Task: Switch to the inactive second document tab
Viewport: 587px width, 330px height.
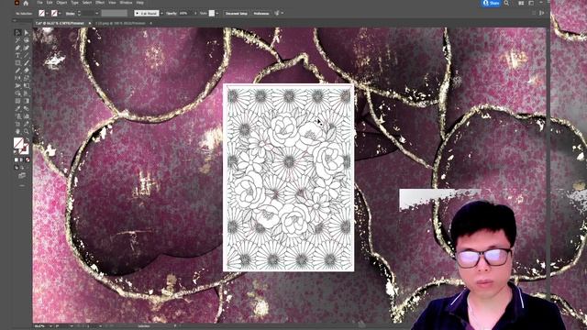Action: 120,23
